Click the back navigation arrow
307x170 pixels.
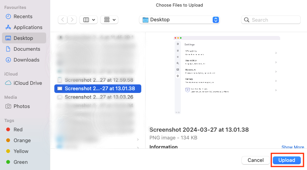tap(63, 20)
